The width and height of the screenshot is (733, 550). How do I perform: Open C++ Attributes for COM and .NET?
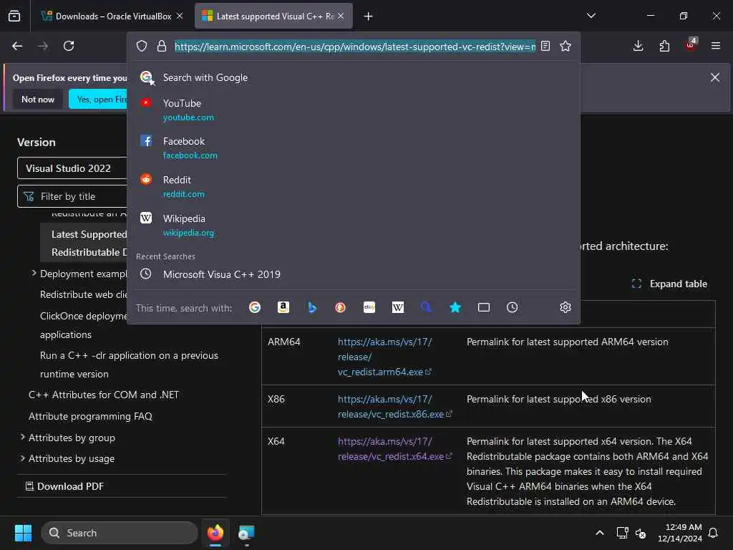[104, 395]
